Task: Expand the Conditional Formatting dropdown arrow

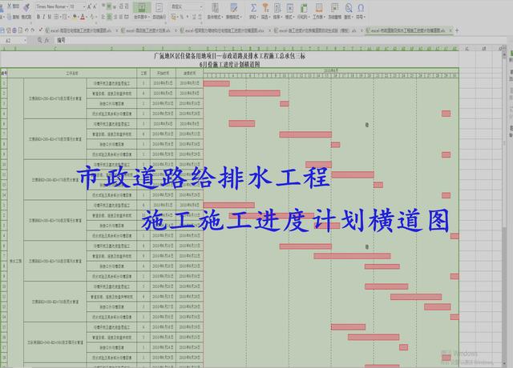Action: (223, 17)
